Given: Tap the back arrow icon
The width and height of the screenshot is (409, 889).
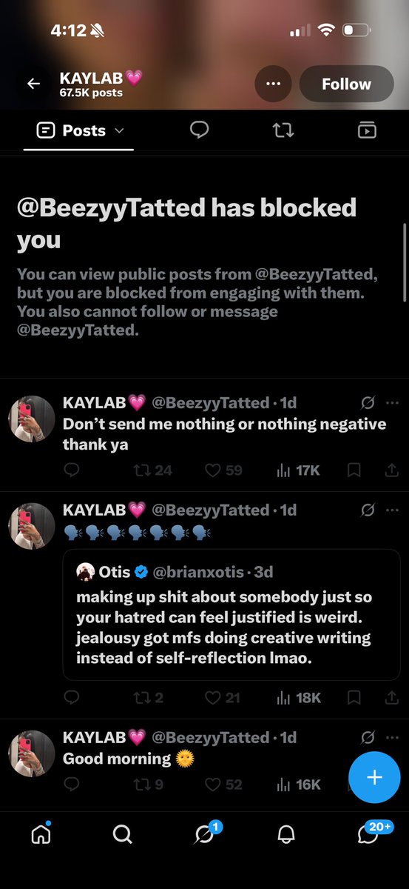Looking at the screenshot, I should (x=33, y=84).
